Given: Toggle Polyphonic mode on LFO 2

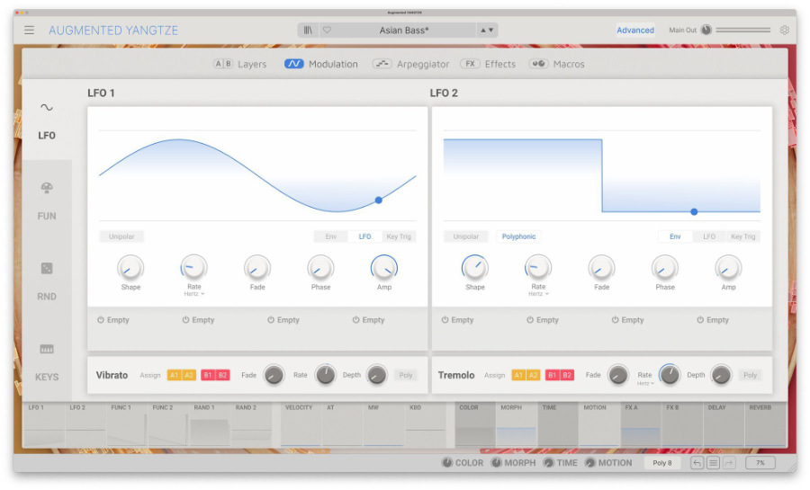Looking at the screenshot, I should (518, 236).
